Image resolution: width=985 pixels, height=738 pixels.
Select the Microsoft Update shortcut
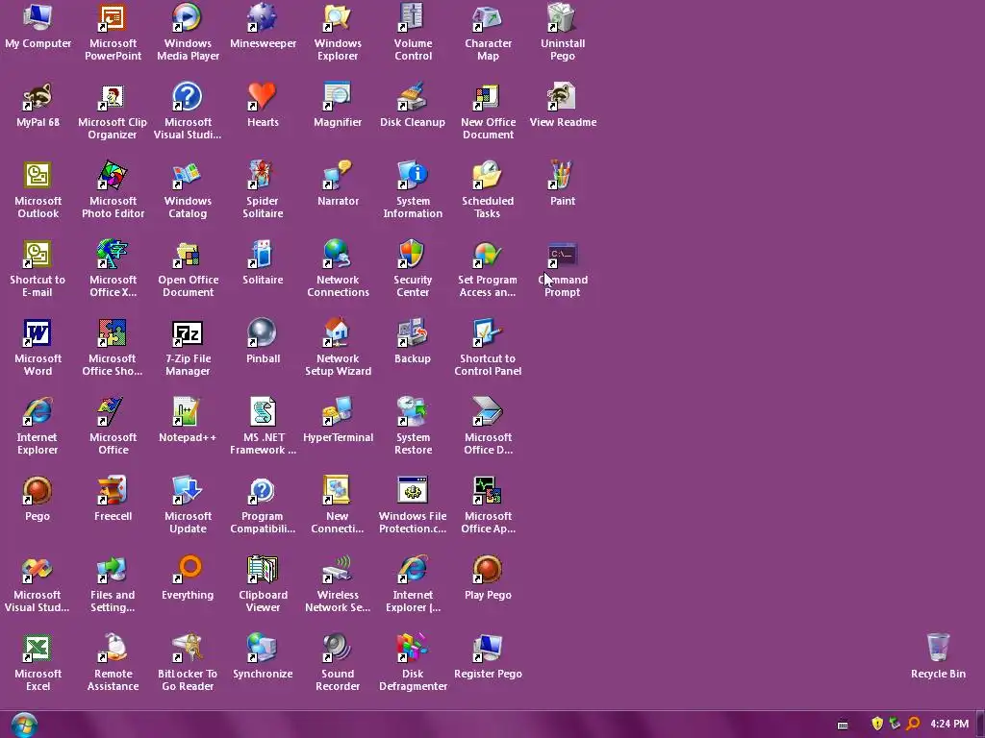click(x=188, y=491)
